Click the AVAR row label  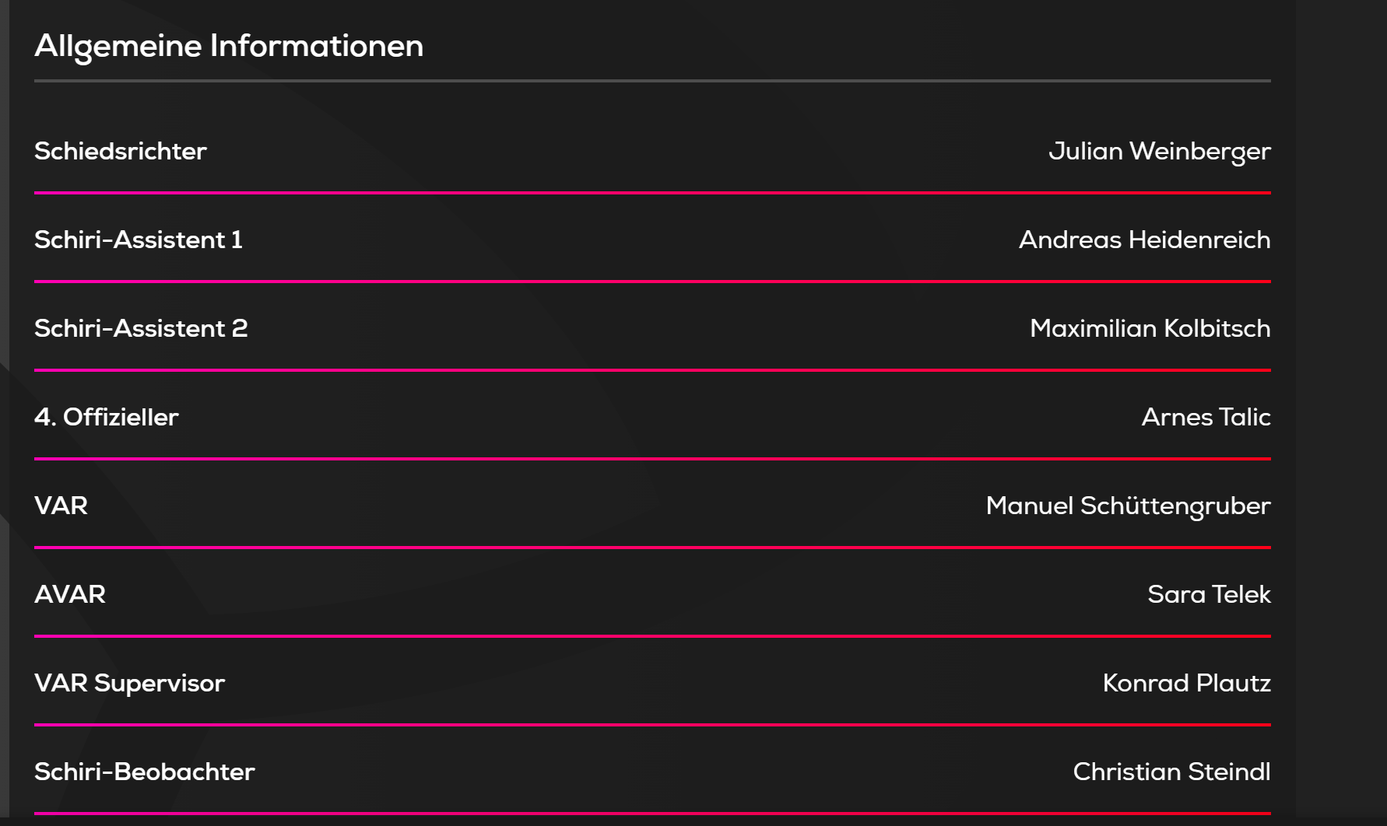pos(70,594)
